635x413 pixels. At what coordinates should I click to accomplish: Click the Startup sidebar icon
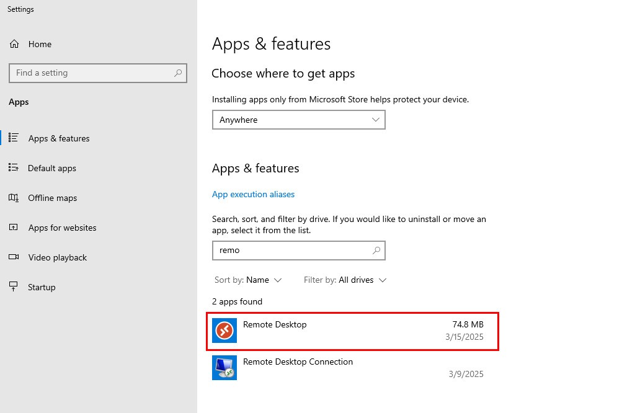pos(14,286)
